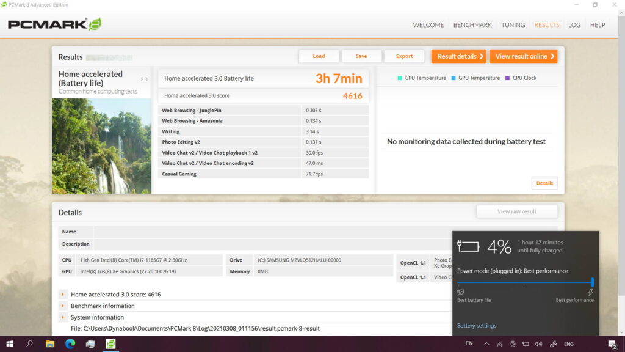Click the monitoring Details button
The image size is (625, 352).
(544, 183)
